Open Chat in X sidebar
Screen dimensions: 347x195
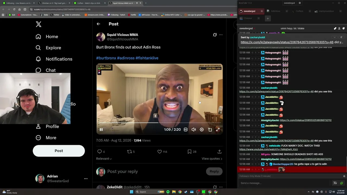(46, 70)
